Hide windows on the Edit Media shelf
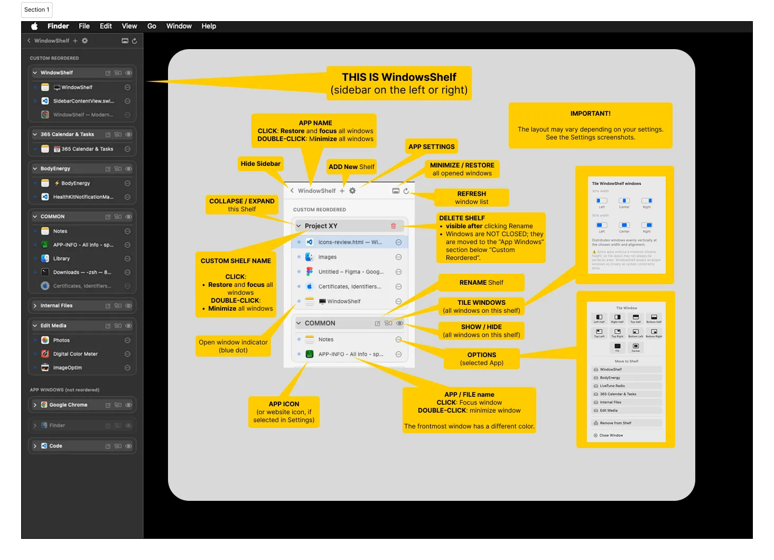Screen dimensions: 774x560 pos(128,326)
